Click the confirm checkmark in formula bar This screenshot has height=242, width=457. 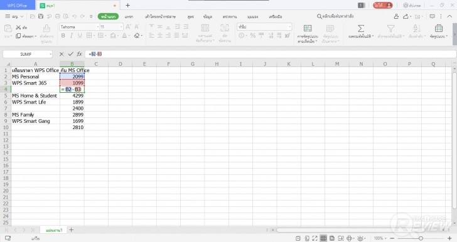tap(70, 54)
